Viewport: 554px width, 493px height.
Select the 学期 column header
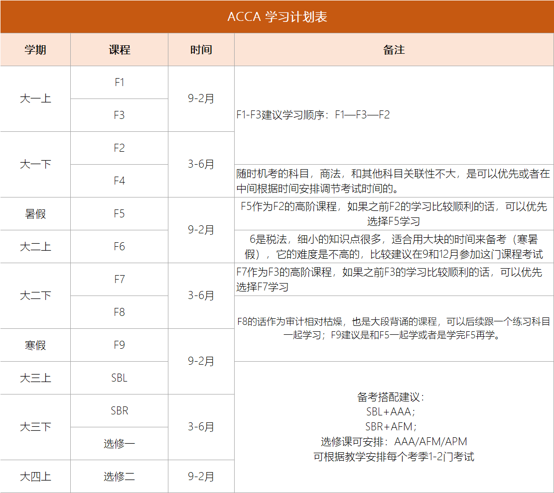coord(35,50)
